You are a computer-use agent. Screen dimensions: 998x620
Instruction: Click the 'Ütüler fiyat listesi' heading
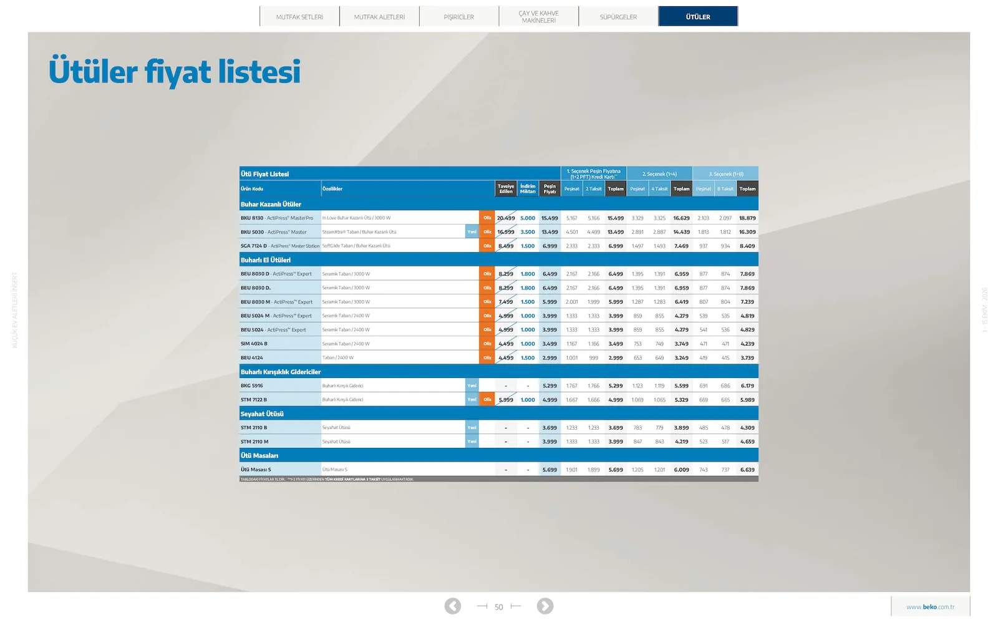coord(175,72)
